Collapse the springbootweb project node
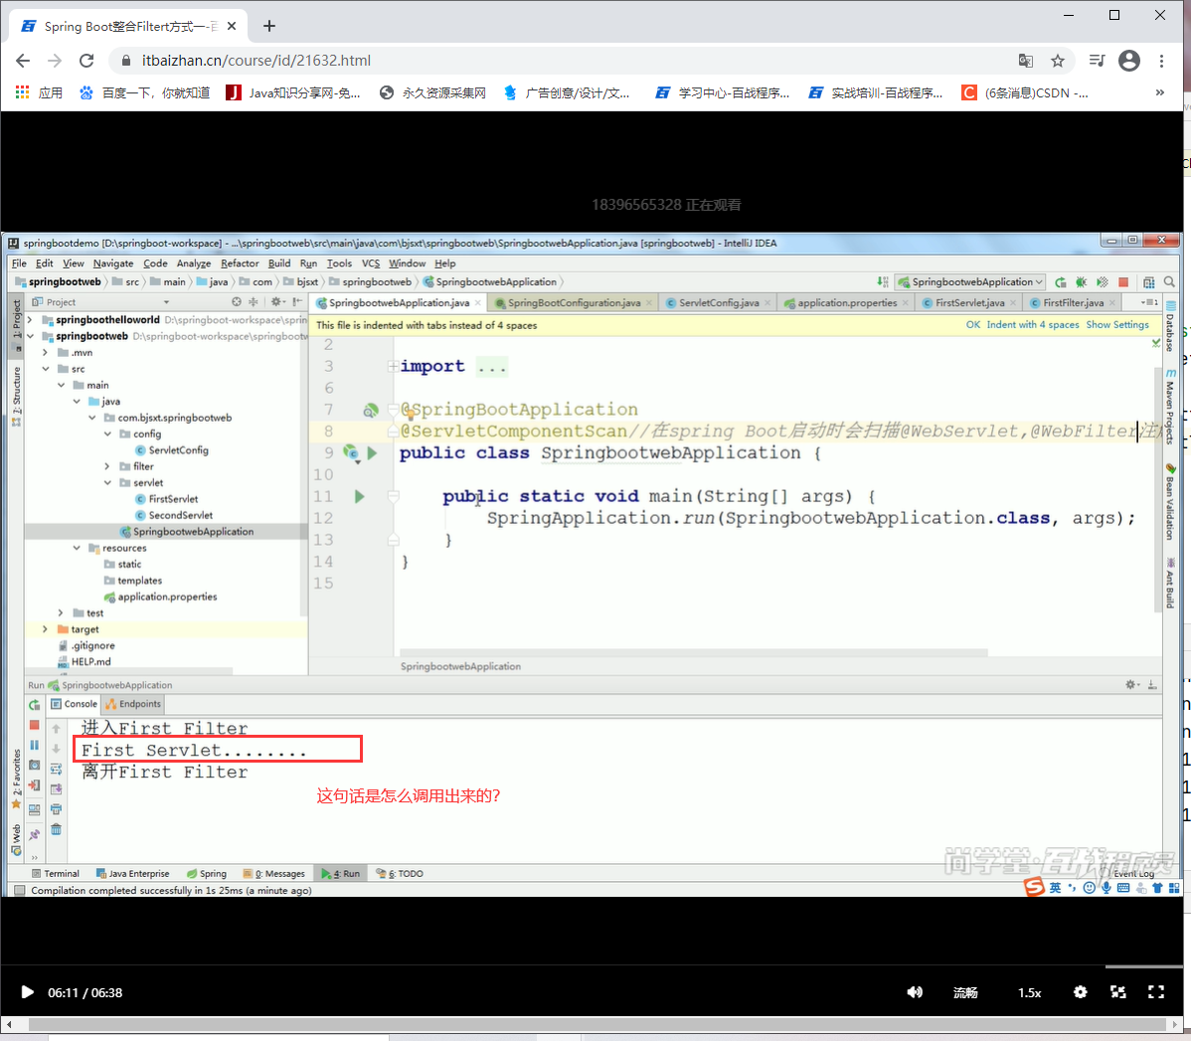Viewport: 1191px width, 1041px height. click(31, 336)
